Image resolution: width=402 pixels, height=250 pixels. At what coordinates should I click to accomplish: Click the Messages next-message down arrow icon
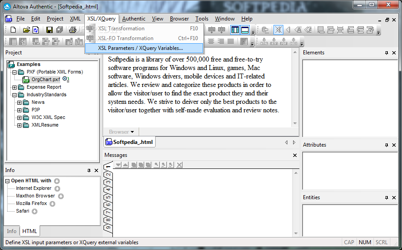pos(118,165)
